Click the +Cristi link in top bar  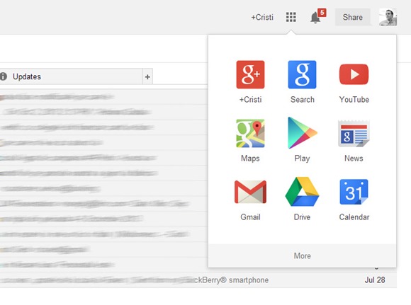(x=262, y=17)
